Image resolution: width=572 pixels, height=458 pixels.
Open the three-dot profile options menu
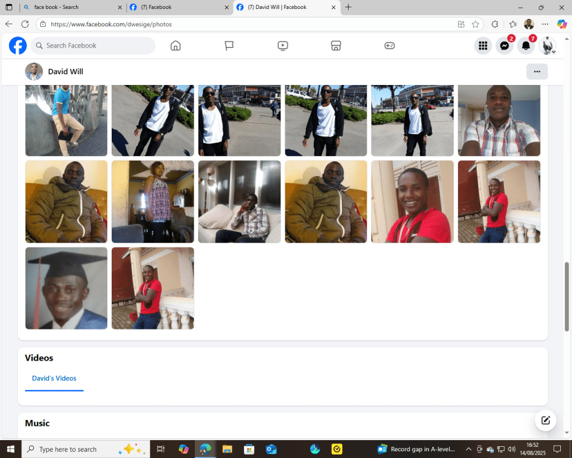537,72
